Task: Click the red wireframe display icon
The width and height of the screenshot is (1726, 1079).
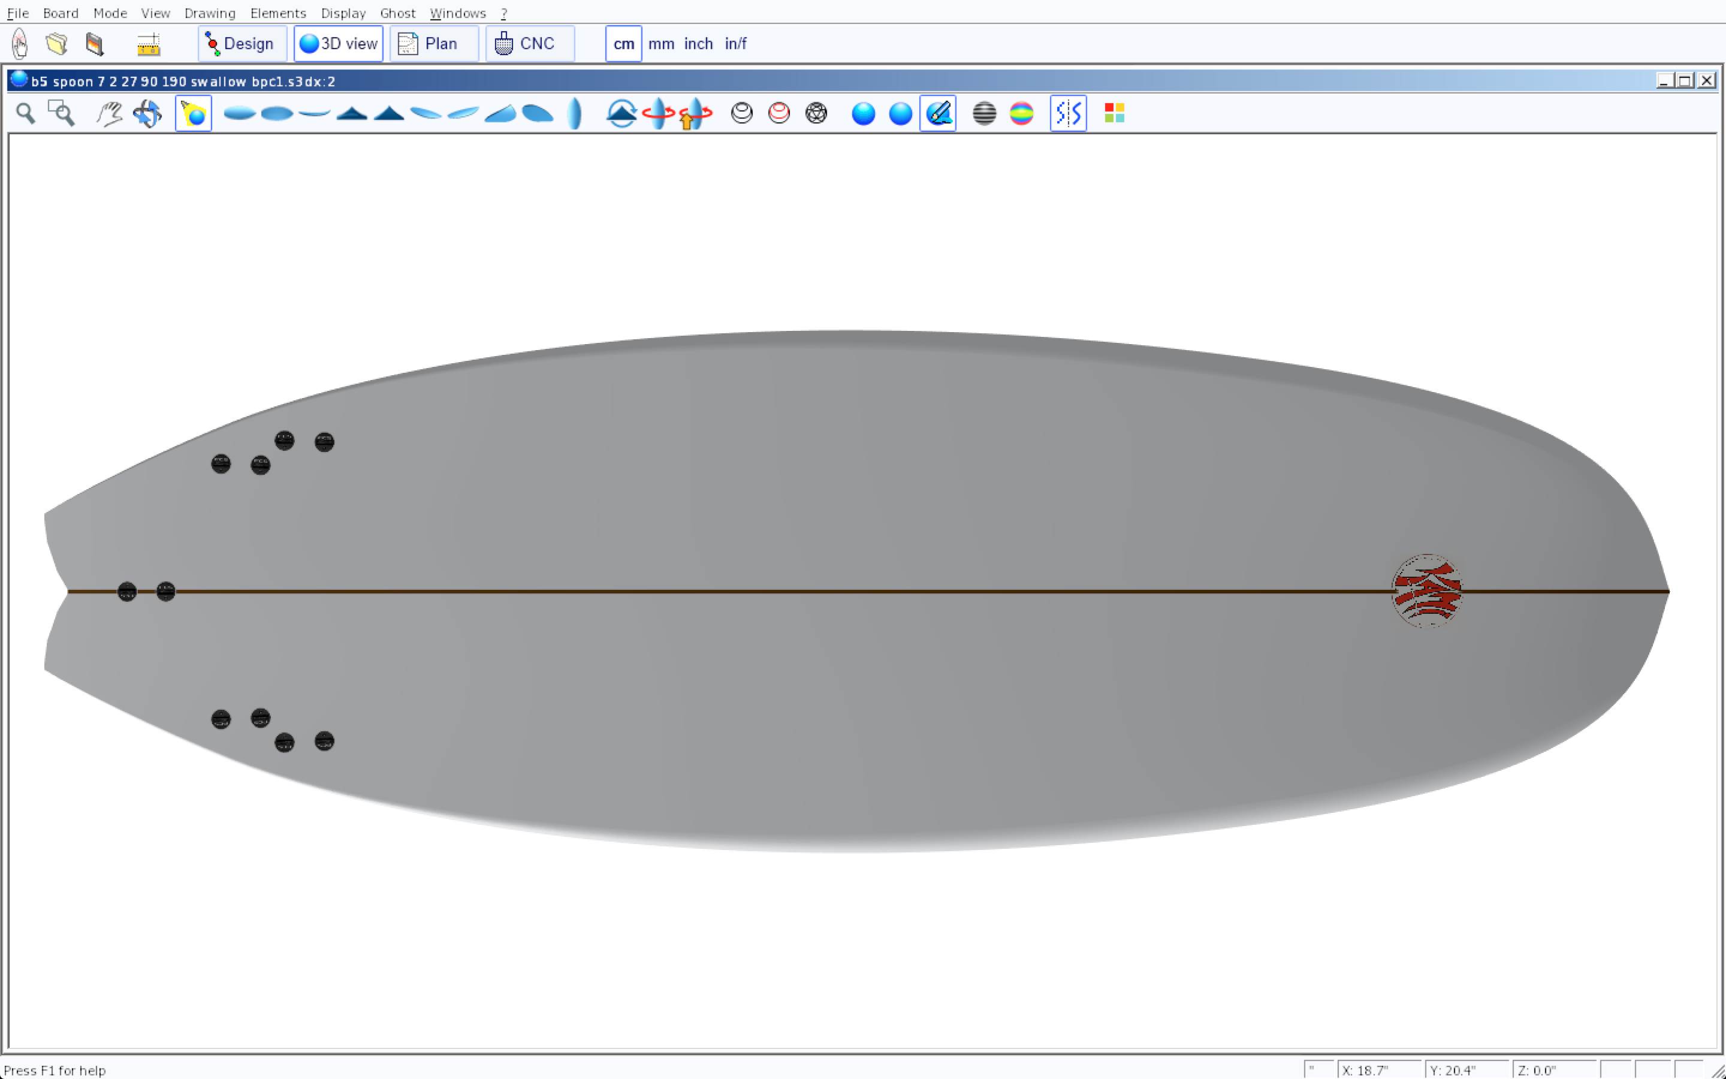Action: [x=779, y=113]
